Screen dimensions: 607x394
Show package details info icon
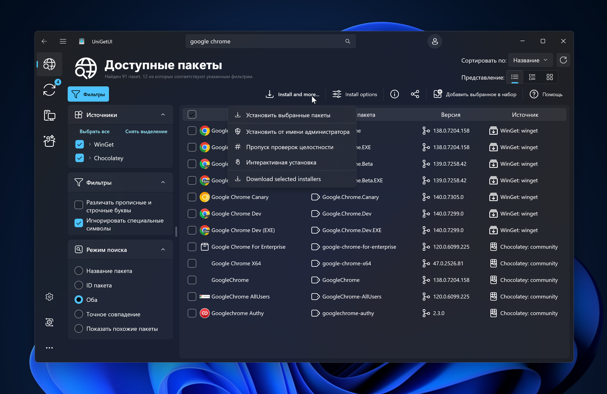[x=395, y=94]
